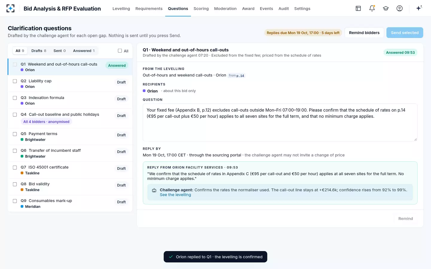Click the p.14 source reference chip
This screenshot has height=269, width=431.
tap(236, 76)
